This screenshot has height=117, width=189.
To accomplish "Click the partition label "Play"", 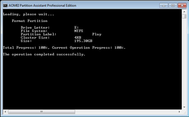I will pos(97,34).
